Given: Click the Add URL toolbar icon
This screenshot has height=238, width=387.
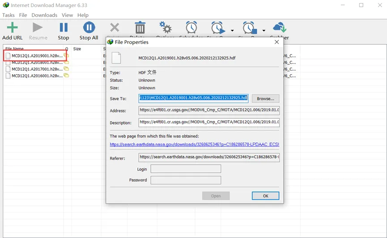Looking at the screenshot, I should pos(12,27).
